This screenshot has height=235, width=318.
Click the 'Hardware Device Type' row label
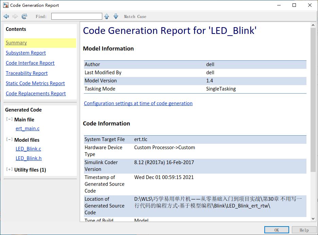(103, 151)
